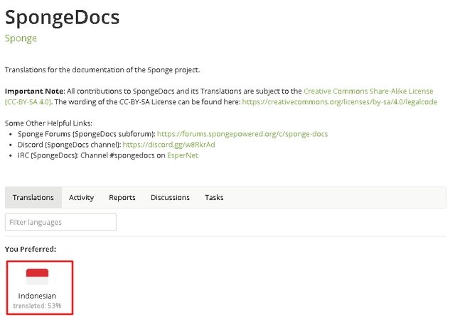This screenshot has height=317, width=455.
Task: Open the Indonesian language label
Action: (37, 296)
